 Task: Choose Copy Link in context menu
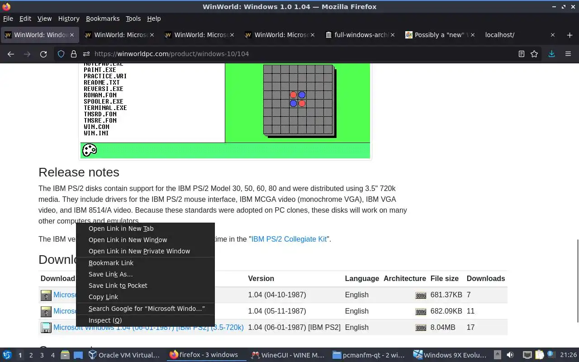[145, 297]
